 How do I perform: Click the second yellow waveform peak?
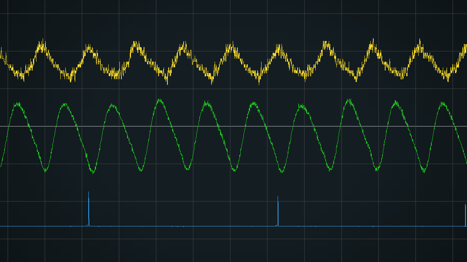point(89,48)
